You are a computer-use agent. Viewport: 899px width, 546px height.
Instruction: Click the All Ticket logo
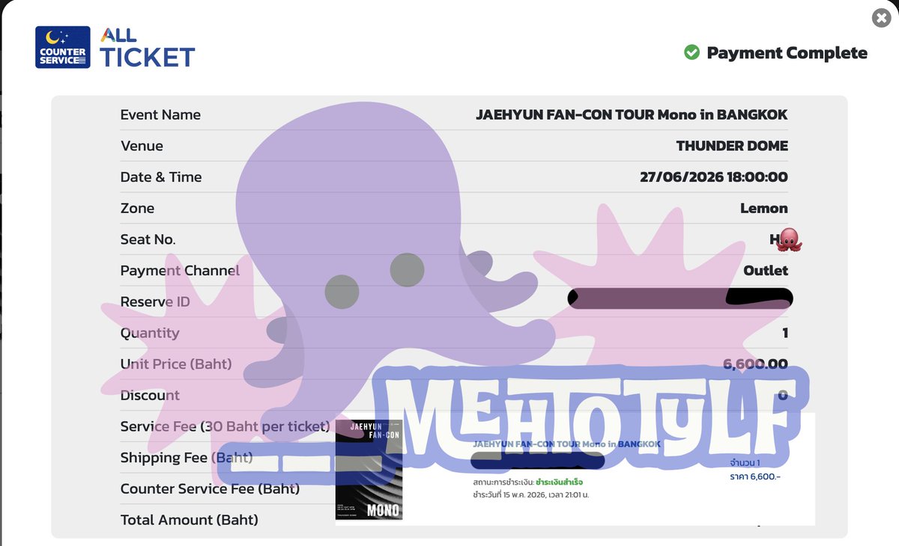pyautogui.click(x=148, y=47)
